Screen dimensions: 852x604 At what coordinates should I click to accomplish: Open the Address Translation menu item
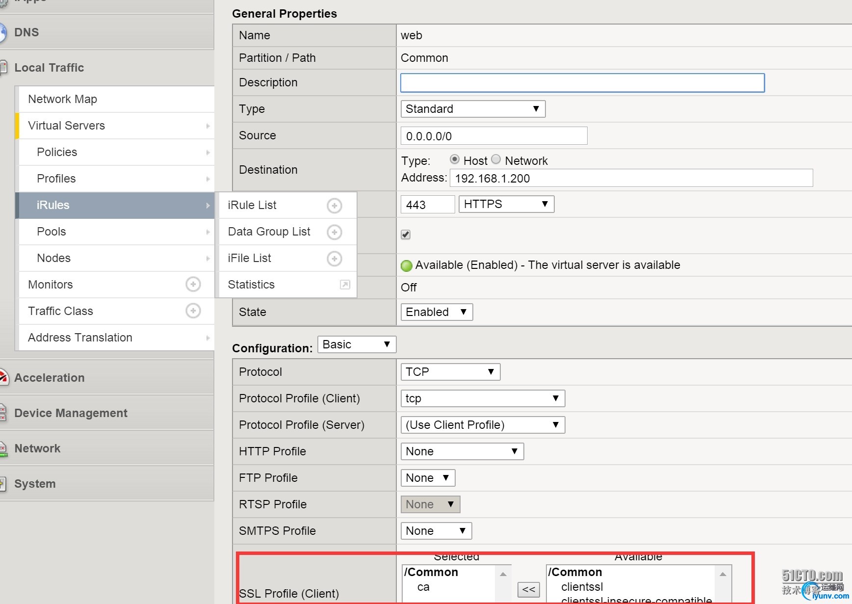pos(117,338)
